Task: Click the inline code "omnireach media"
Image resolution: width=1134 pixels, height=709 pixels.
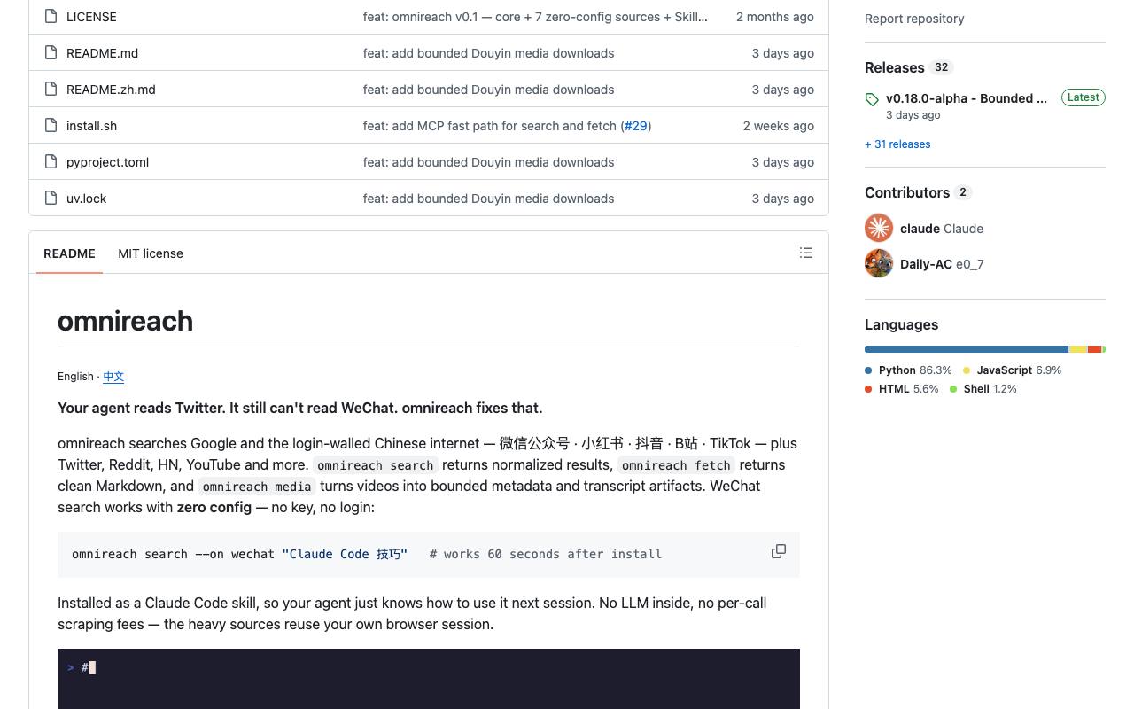Action: [257, 487]
